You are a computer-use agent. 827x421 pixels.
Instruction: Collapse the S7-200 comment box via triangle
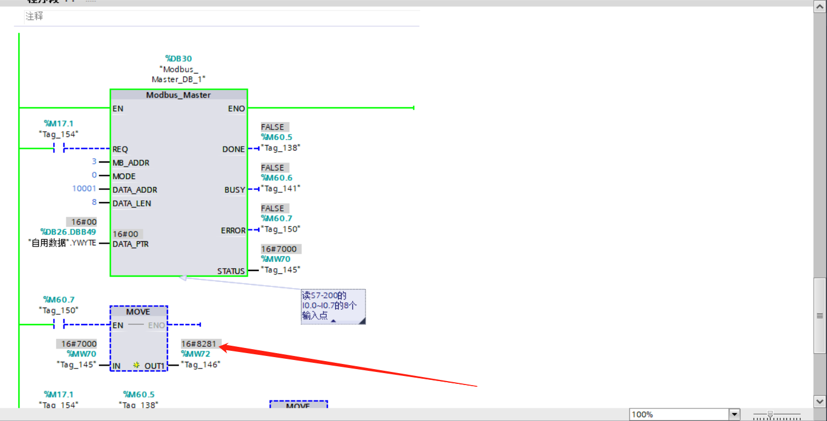334,321
